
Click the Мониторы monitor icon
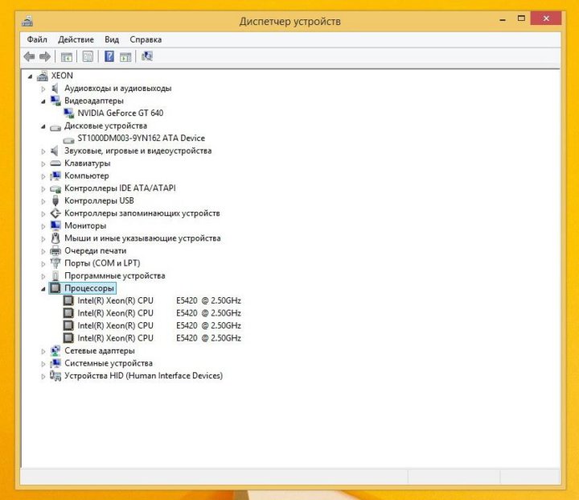click(x=55, y=226)
